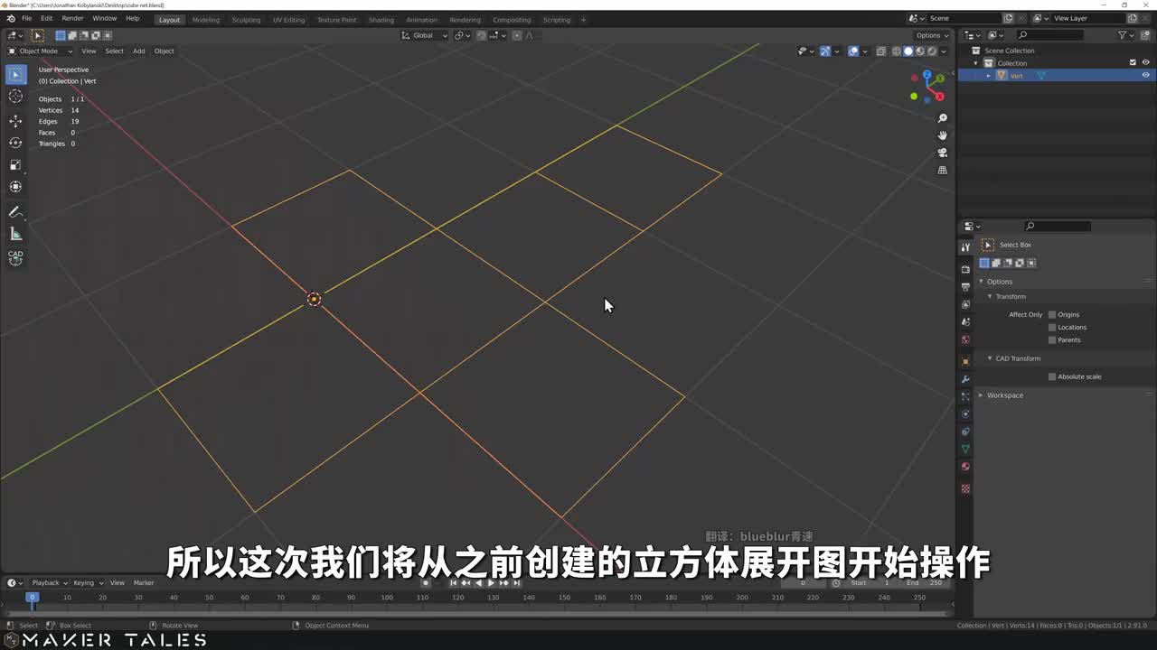Open Modifier properties wrench tab
1157x650 pixels.
[x=965, y=379]
